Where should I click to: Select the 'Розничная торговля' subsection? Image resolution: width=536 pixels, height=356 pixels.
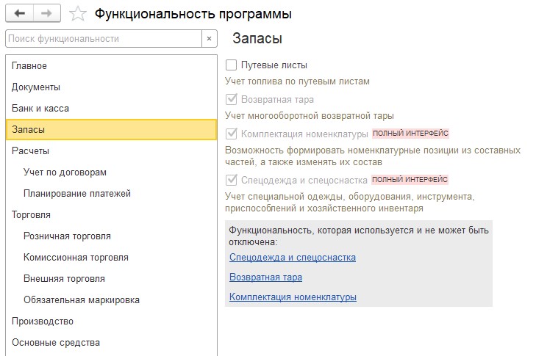(112, 236)
